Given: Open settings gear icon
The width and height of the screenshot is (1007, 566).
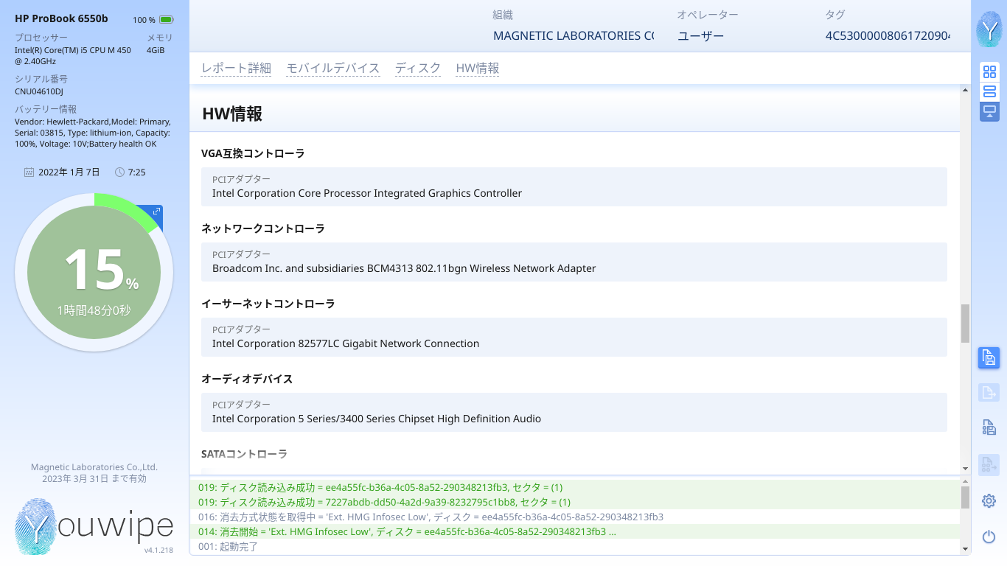Looking at the screenshot, I should pos(989,501).
